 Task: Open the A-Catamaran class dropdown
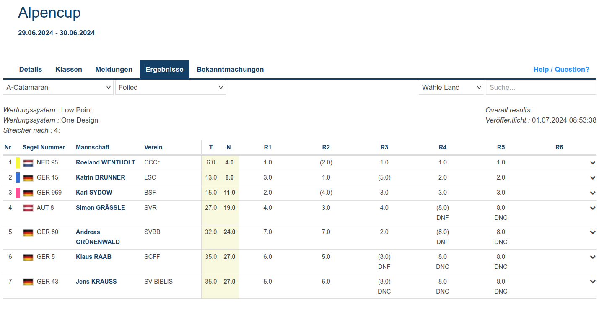(x=58, y=88)
